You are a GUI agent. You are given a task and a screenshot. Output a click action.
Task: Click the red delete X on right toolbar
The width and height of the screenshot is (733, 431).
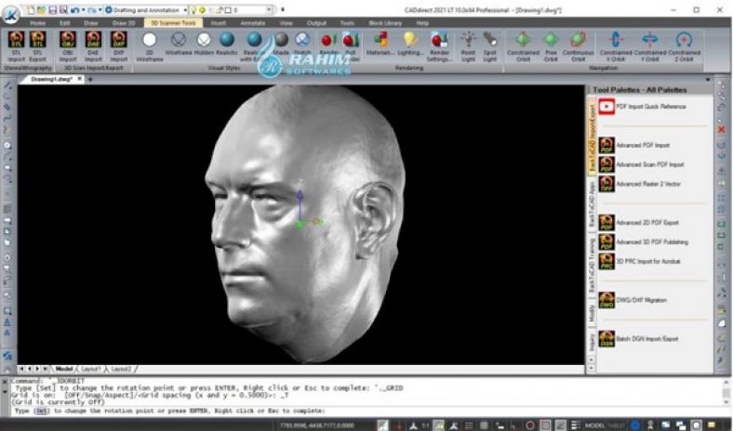coord(722,129)
